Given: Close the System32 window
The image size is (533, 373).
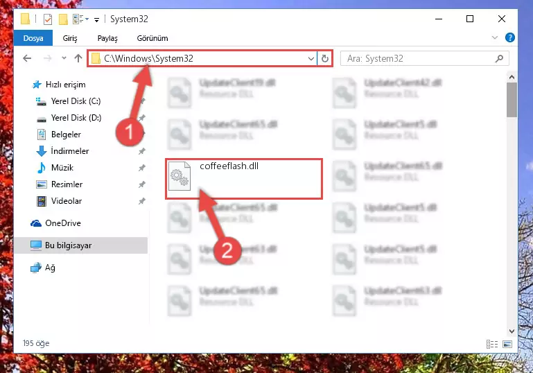Looking at the screenshot, I should (x=501, y=19).
